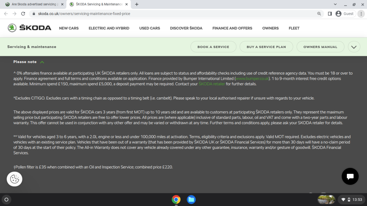
Task: Click the ŠKODA logo in the header
Action: [29, 28]
